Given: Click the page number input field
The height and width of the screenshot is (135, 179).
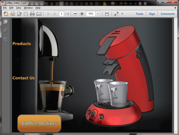Looking at the screenshot, I should [x=61, y=14].
